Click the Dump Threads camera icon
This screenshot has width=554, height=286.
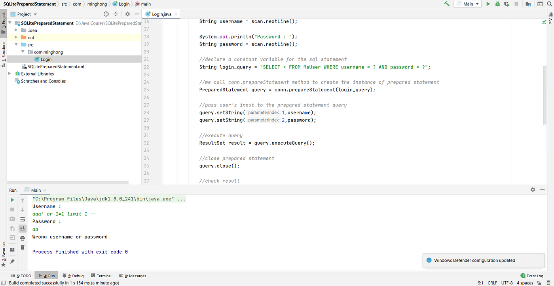12,219
